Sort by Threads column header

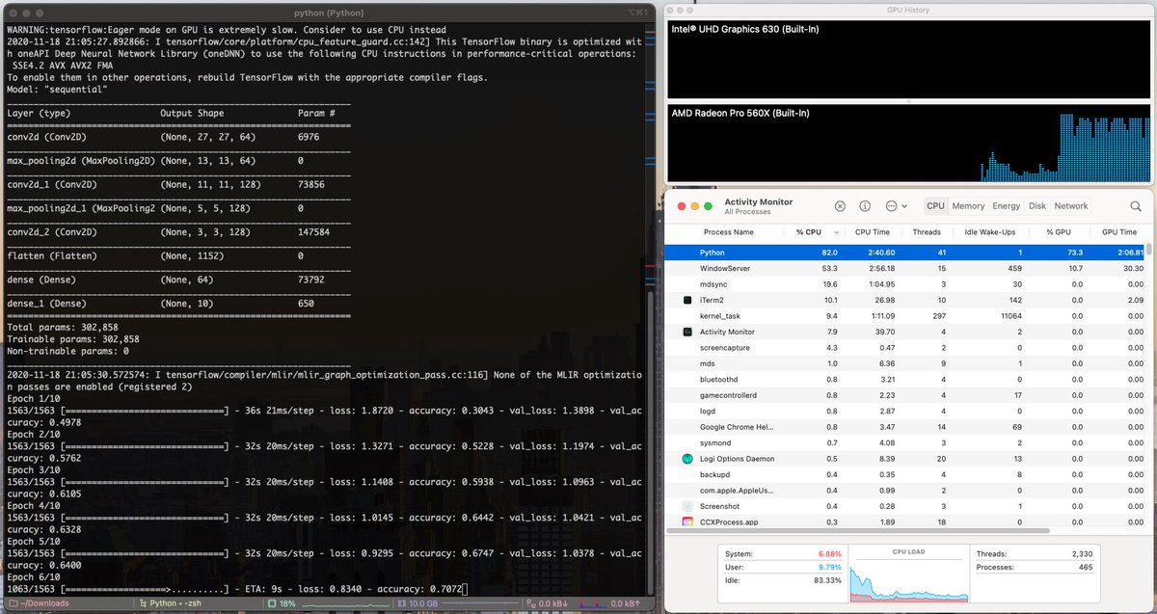coord(927,232)
